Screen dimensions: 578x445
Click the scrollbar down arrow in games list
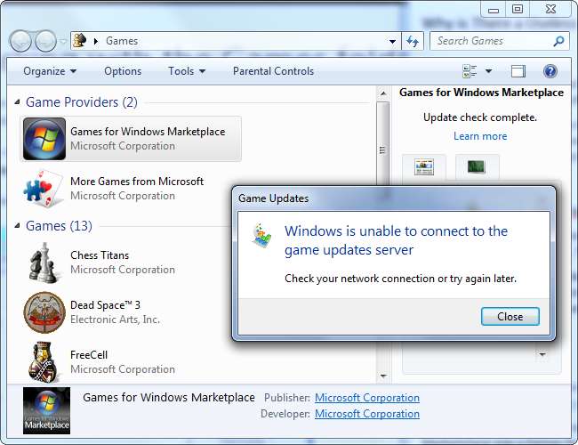pos(383,376)
